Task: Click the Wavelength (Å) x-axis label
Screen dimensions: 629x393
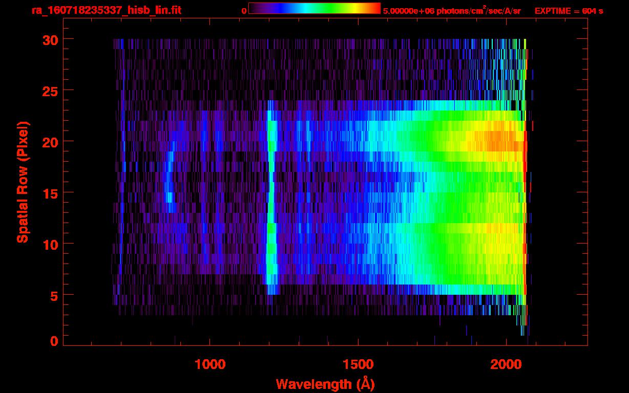Action: (x=325, y=384)
